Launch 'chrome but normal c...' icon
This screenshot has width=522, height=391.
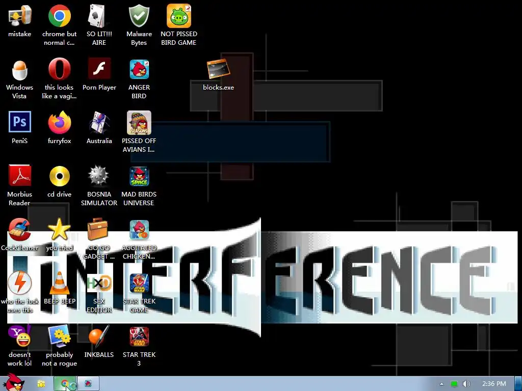click(59, 16)
